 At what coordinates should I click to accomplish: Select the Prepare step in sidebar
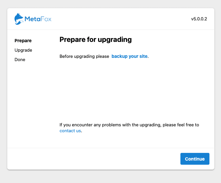click(x=23, y=41)
